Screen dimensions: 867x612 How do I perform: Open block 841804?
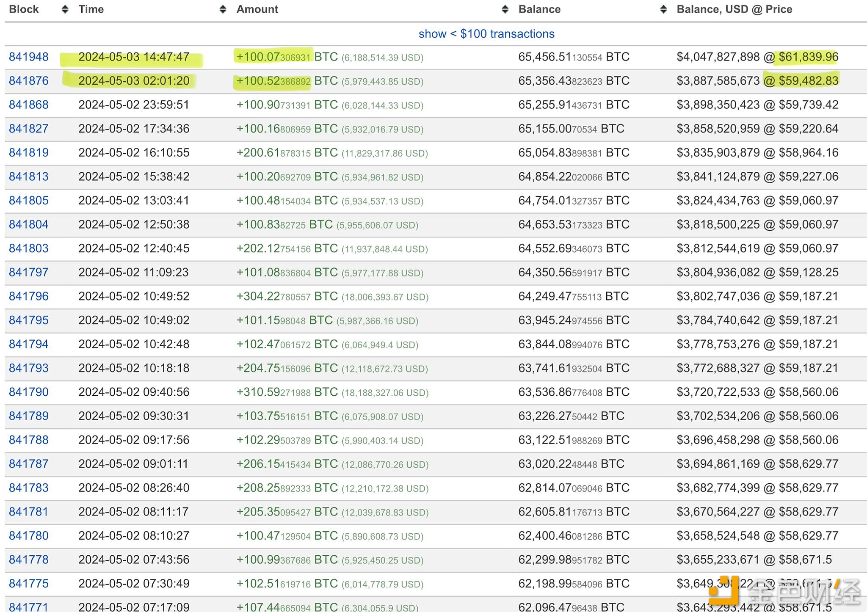tap(29, 224)
